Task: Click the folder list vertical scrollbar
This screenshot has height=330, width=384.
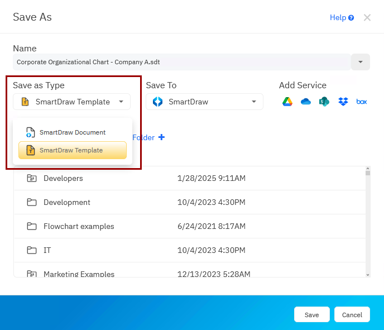Action: pos(367,221)
